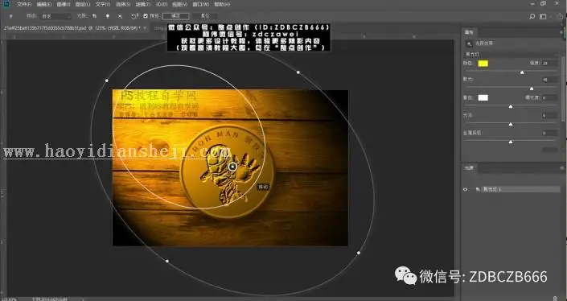Add a new infinite light
This screenshot has height=301, width=567.
point(120,16)
